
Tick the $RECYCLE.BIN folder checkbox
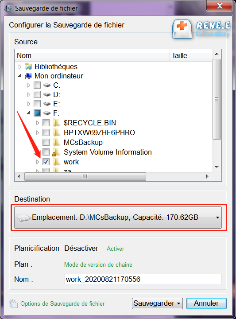pos(46,123)
